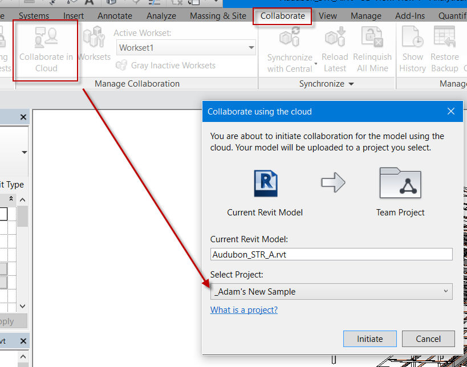Viewport: 467px width, 367px height.
Task: Select the Collaborate ribbon tab
Action: tap(282, 16)
